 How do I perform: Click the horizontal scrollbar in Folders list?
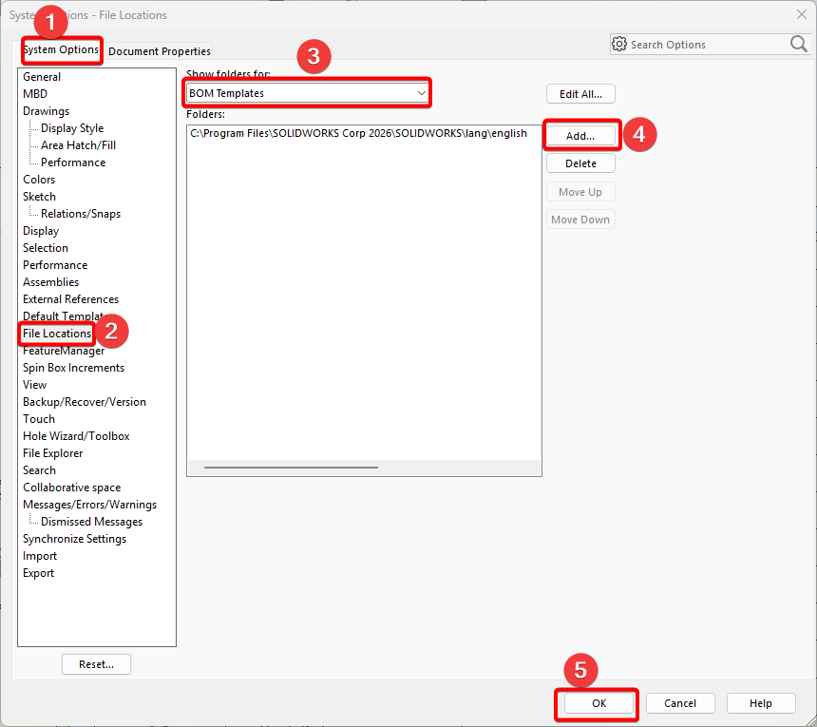tap(291, 468)
